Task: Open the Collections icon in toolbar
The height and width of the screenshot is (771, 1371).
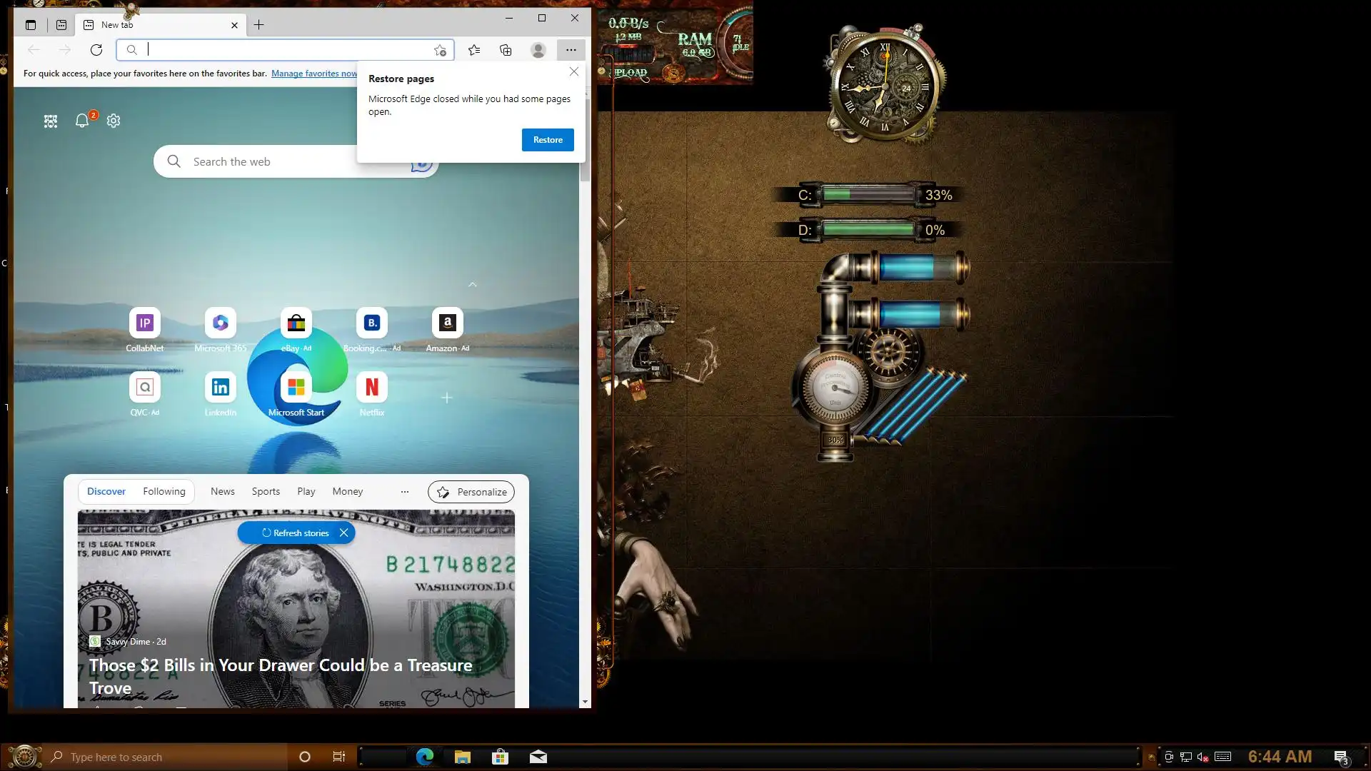Action: (x=506, y=50)
